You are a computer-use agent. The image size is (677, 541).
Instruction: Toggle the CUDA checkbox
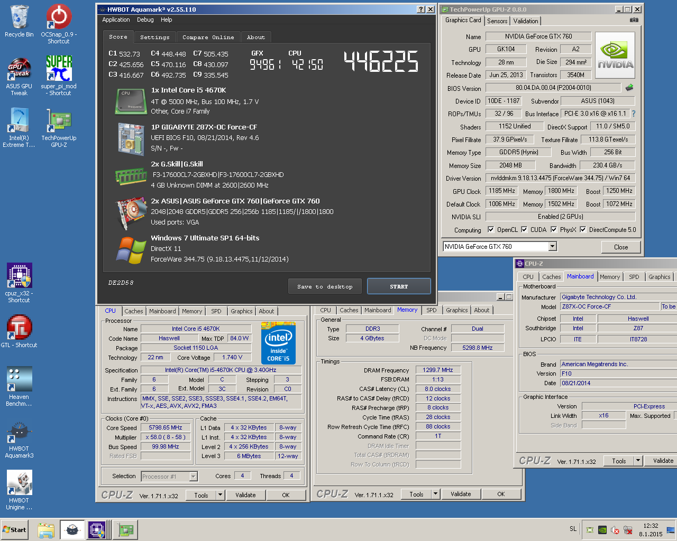click(x=524, y=229)
